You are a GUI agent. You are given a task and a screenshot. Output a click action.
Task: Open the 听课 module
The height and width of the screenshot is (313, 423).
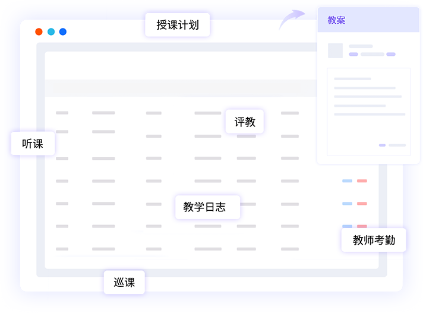(x=33, y=143)
